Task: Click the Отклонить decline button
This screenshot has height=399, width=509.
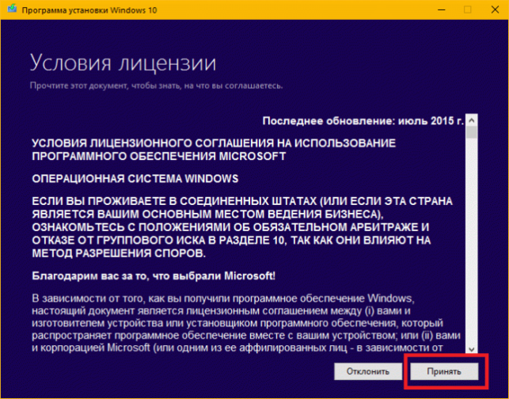Action: click(x=368, y=371)
